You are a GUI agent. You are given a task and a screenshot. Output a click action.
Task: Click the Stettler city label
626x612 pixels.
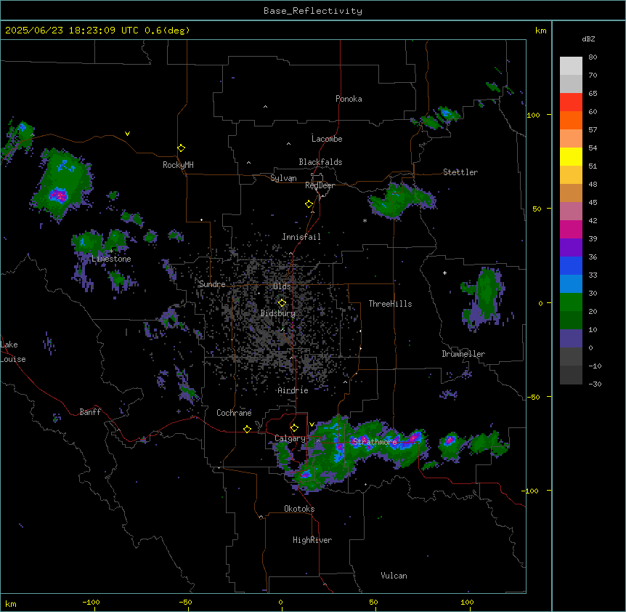(x=460, y=172)
